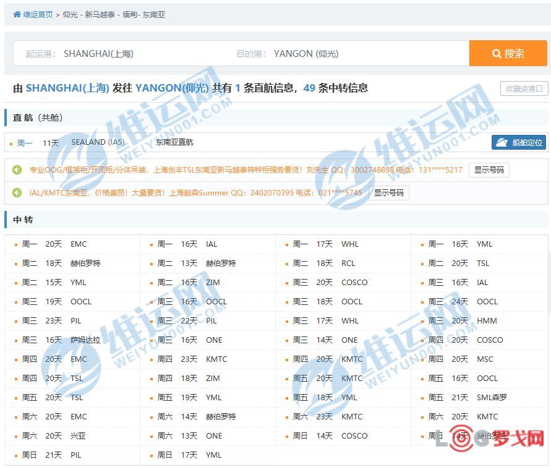Screen dimensions: 551x467
Task: Open the 16-day 萨姆达拉 route
Action: pos(85,340)
